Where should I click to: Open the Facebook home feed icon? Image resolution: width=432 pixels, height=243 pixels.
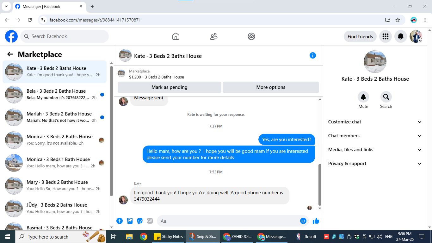pyautogui.click(x=176, y=36)
